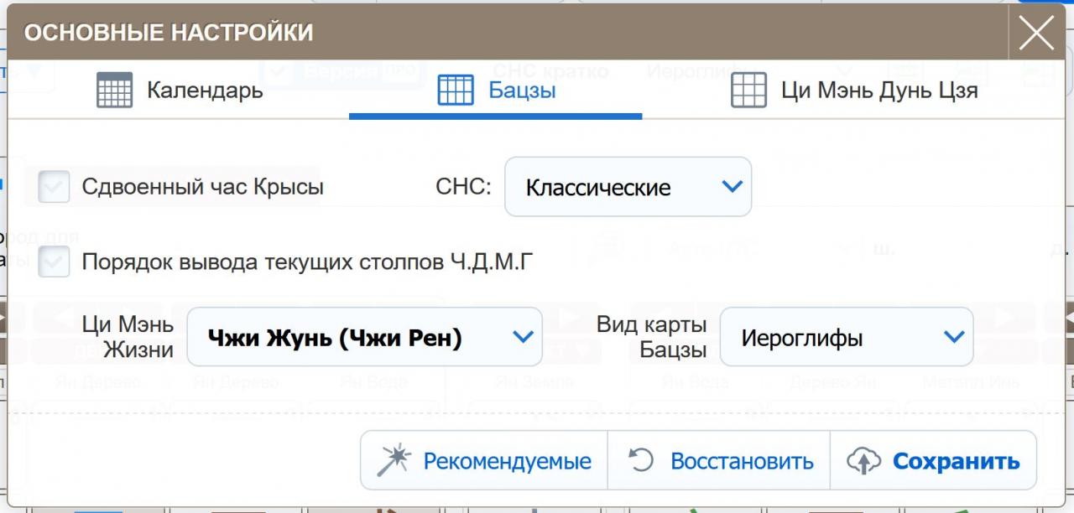Select the Бацзы tab
This screenshot has width=1074, height=513.
[x=521, y=90]
